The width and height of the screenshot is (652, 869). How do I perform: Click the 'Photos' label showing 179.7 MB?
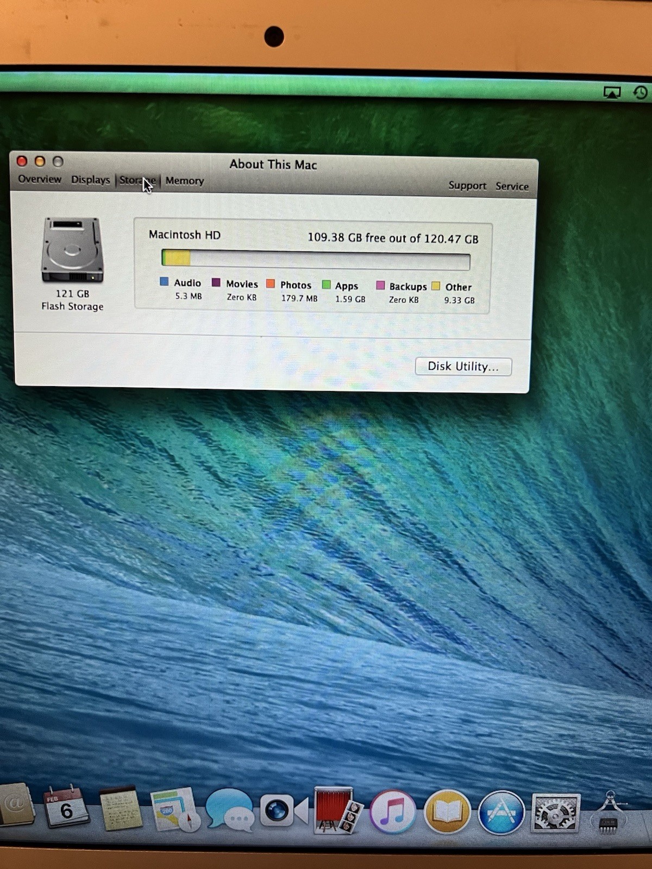pos(296,285)
